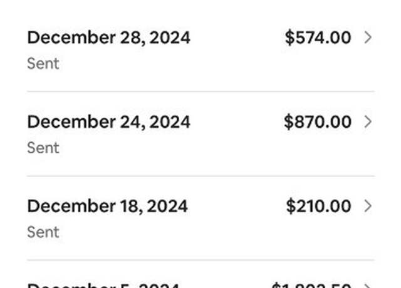The height and width of the screenshot is (288, 401).
Task: Tap empty space between December 18 and $210.00
Action: pos(237,207)
